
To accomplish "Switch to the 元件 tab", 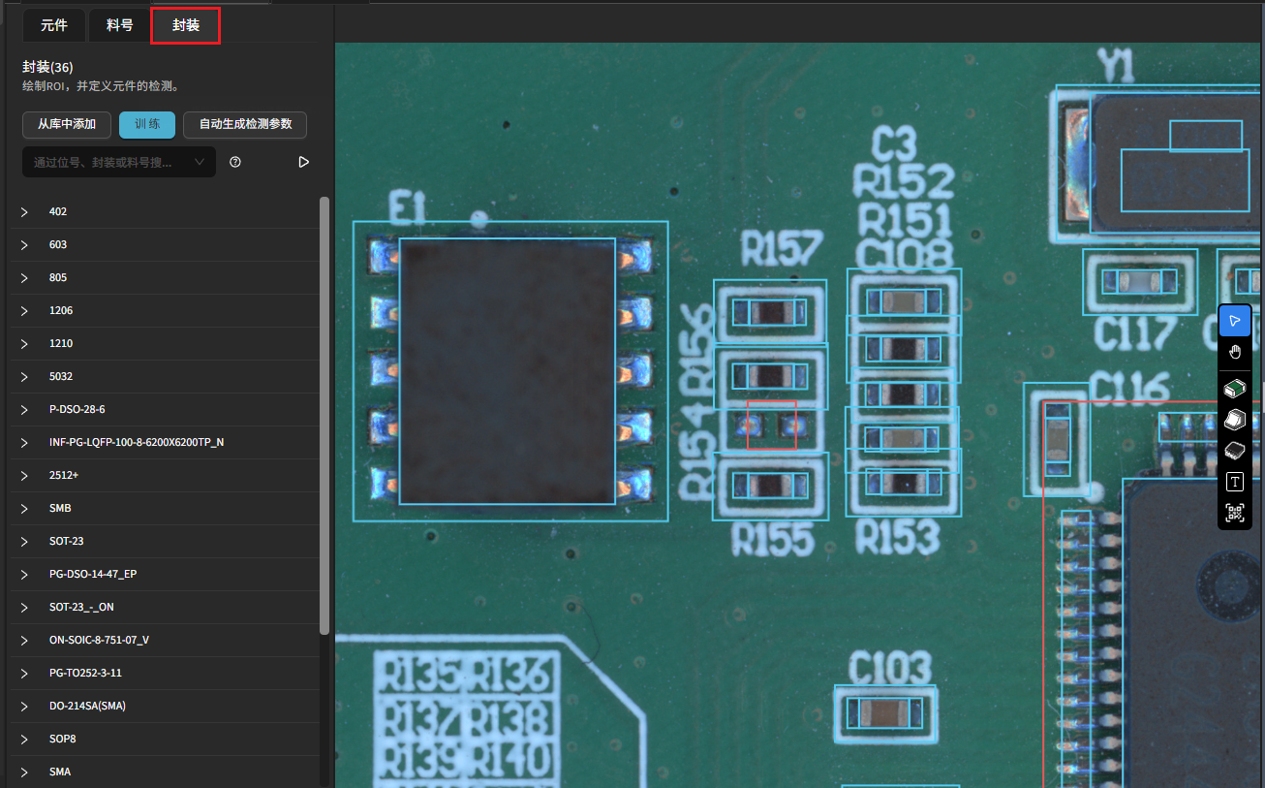I will [x=54, y=25].
